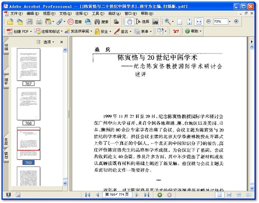Click the email attachment paperclip icon

59,22
